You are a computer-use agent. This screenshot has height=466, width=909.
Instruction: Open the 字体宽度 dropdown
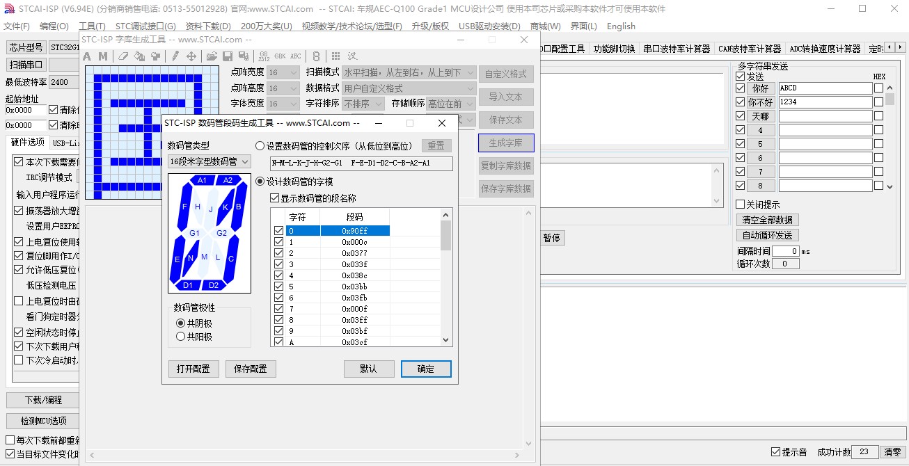[283, 104]
